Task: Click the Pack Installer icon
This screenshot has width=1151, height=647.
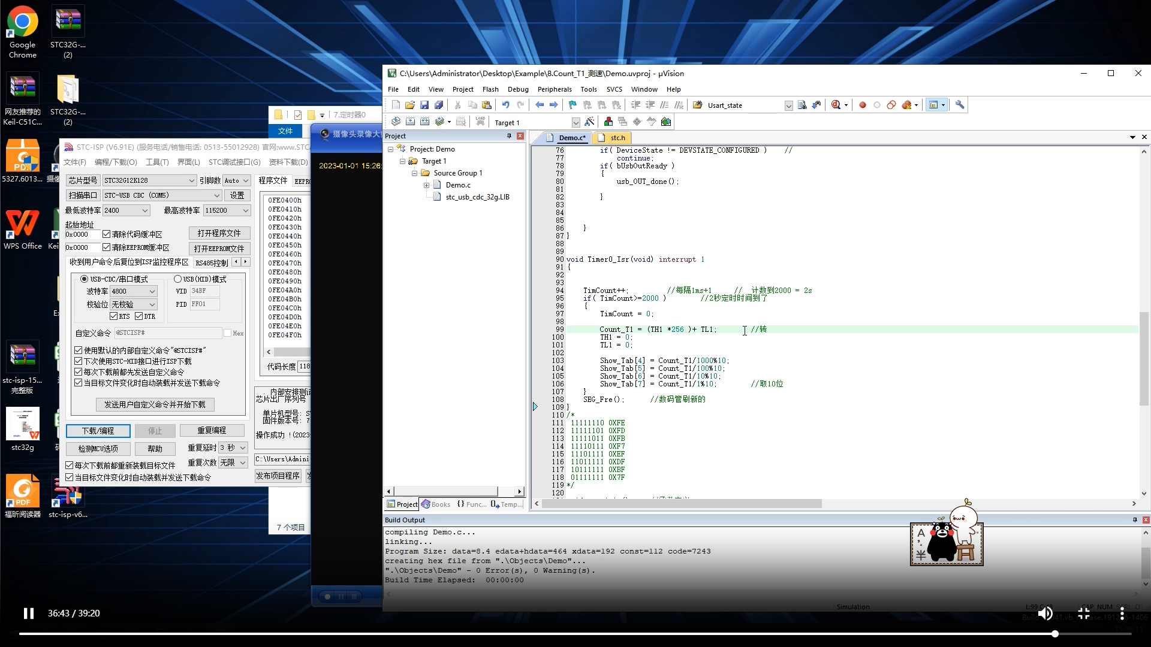Action: pos(666,122)
